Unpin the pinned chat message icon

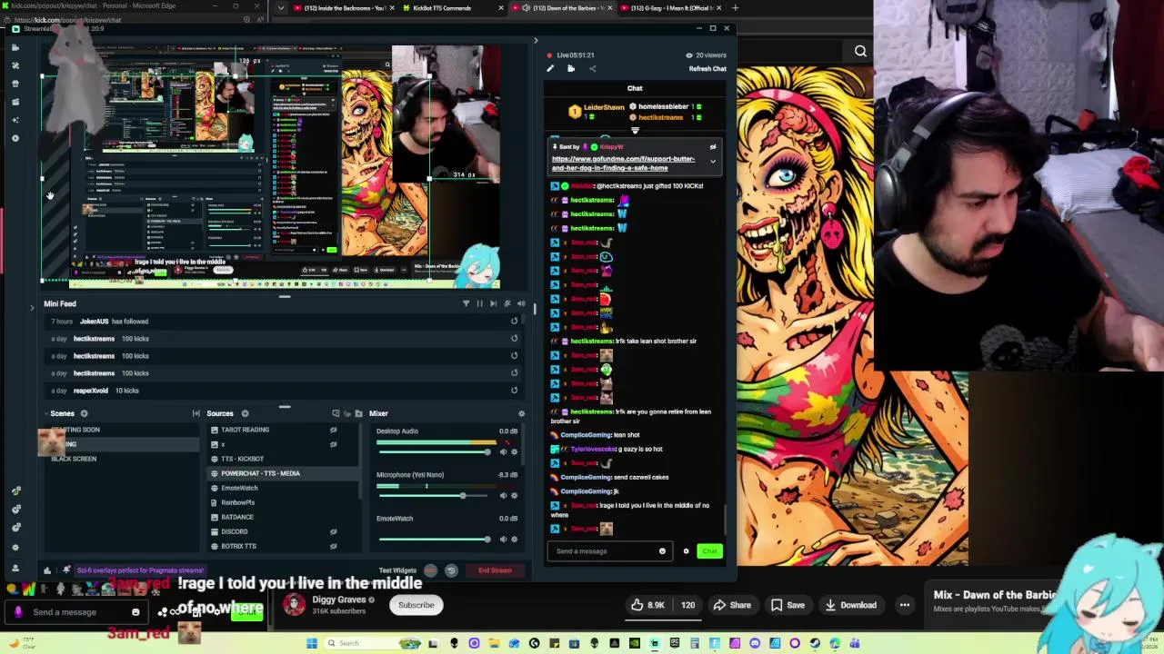713,146
